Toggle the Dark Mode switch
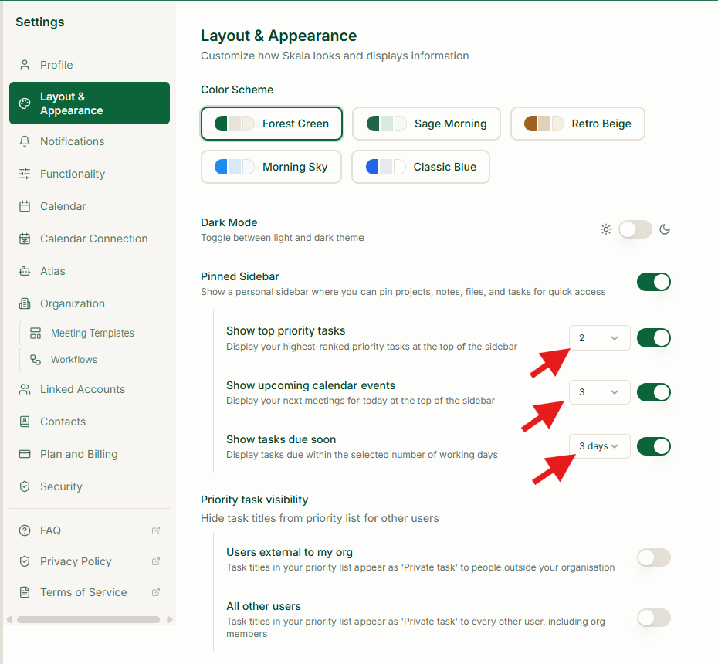The width and height of the screenshot is (718, 664). pyautogui.click(x=635, y=229)
